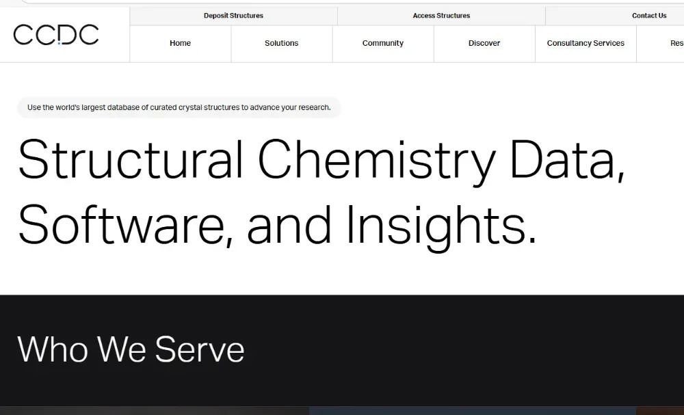Open the Deposit Structures tab
The image size is (684, 415).
[233, 16]
